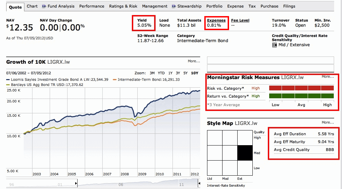Click the Expenses link

[x=216, y=20]
